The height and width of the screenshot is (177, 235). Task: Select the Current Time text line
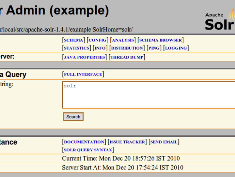121,159
